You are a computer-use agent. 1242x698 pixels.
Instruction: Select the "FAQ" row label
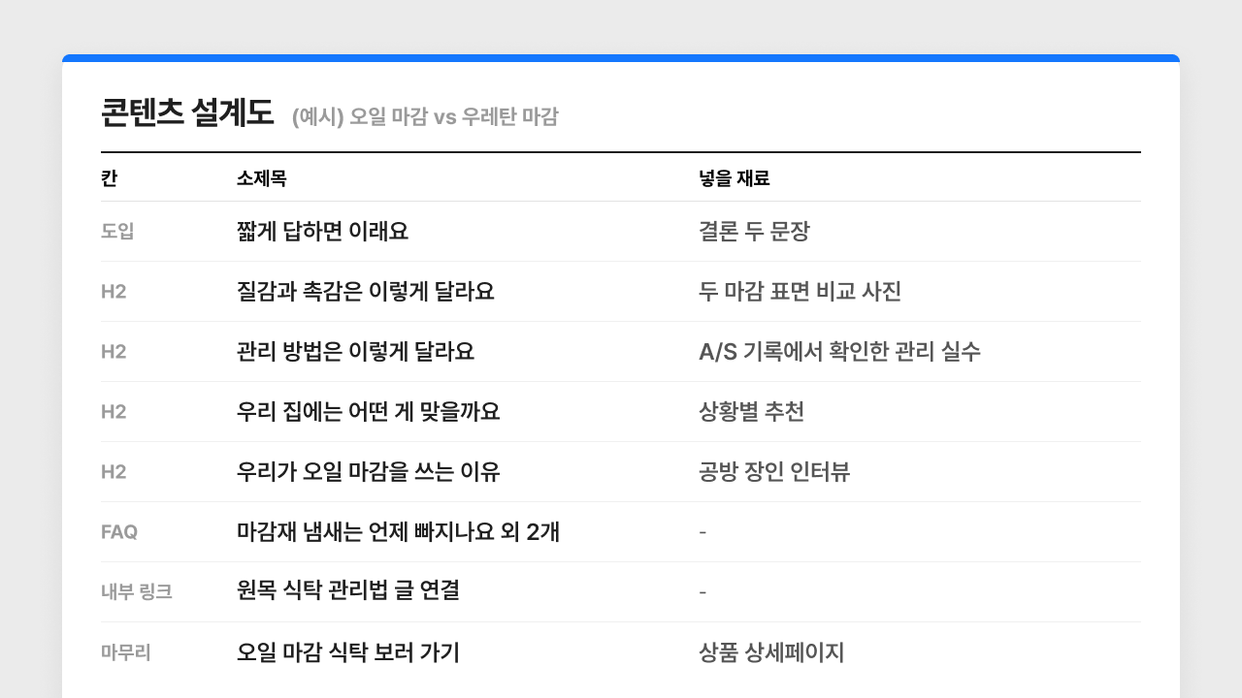(119, 532)
